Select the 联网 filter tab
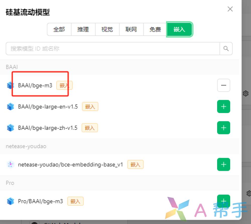This screenshot has width=251, height=224. pos(131,29)
